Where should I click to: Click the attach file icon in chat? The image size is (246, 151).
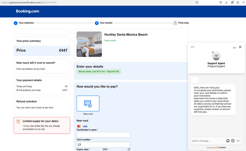233,141
